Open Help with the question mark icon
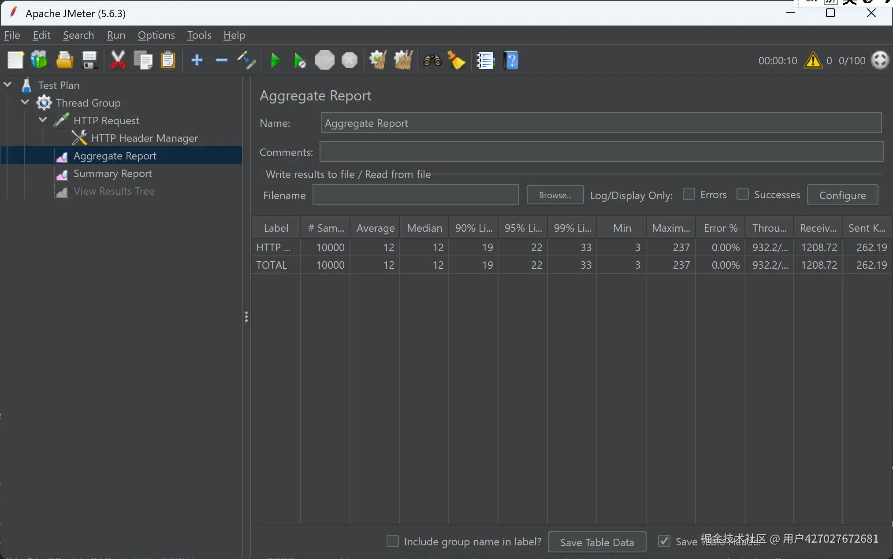 click(511, 60)
